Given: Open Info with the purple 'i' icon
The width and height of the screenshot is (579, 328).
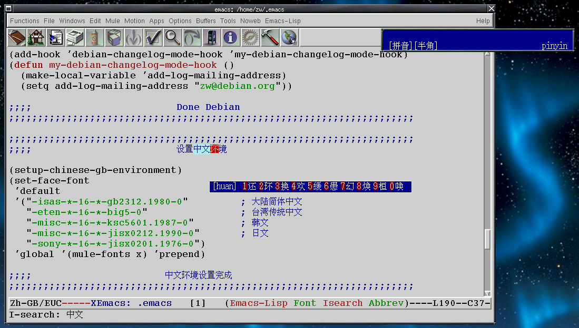Looking at the screenshot, I should pyautogui.click(x=231, y=37).
